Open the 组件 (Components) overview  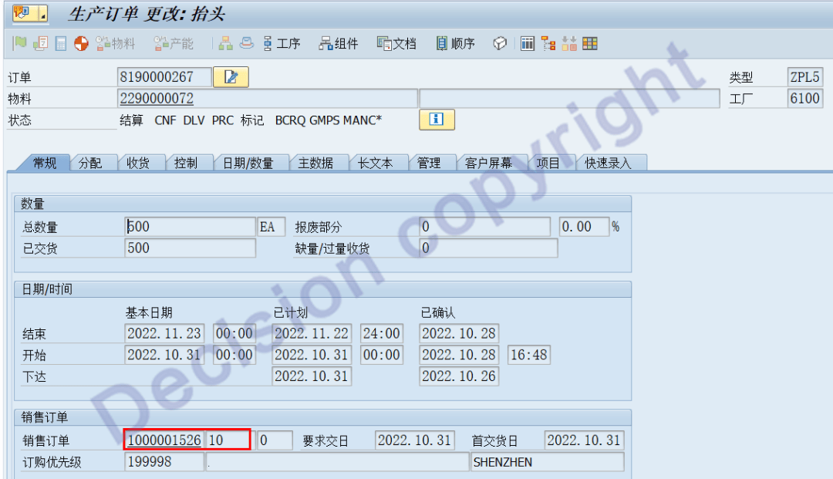coord(339,44)
